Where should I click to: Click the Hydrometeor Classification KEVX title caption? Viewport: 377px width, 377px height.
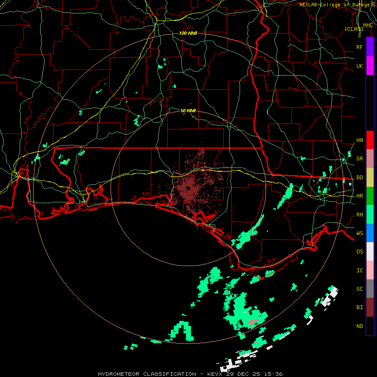tap(190, 374)
